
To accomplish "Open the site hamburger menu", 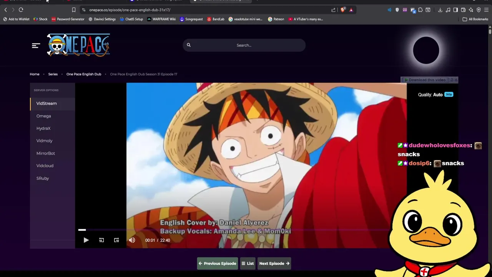I will (36, 45).
